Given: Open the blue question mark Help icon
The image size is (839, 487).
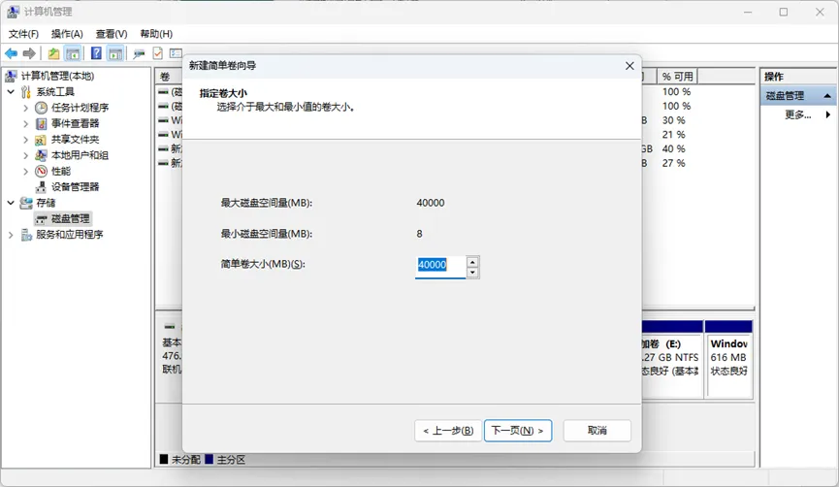Looking at the screenshot, I should 96,53.
